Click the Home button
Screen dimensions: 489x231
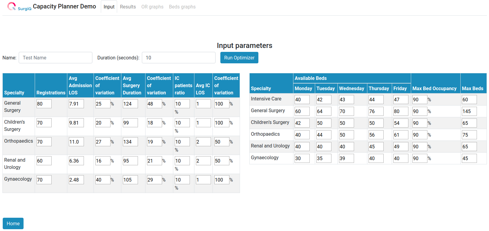[13, 223]
